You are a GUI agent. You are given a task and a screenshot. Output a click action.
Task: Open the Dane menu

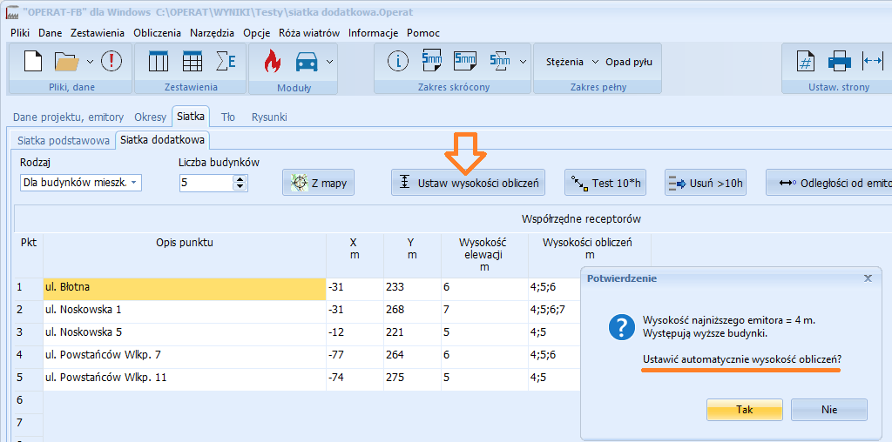(x=50, y=33)
